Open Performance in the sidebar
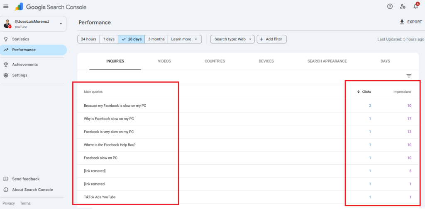 tap(33, 50)
